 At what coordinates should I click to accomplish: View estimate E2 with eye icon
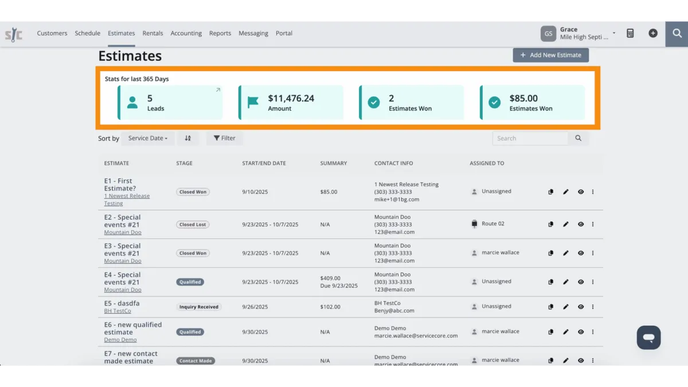point(581,224)
